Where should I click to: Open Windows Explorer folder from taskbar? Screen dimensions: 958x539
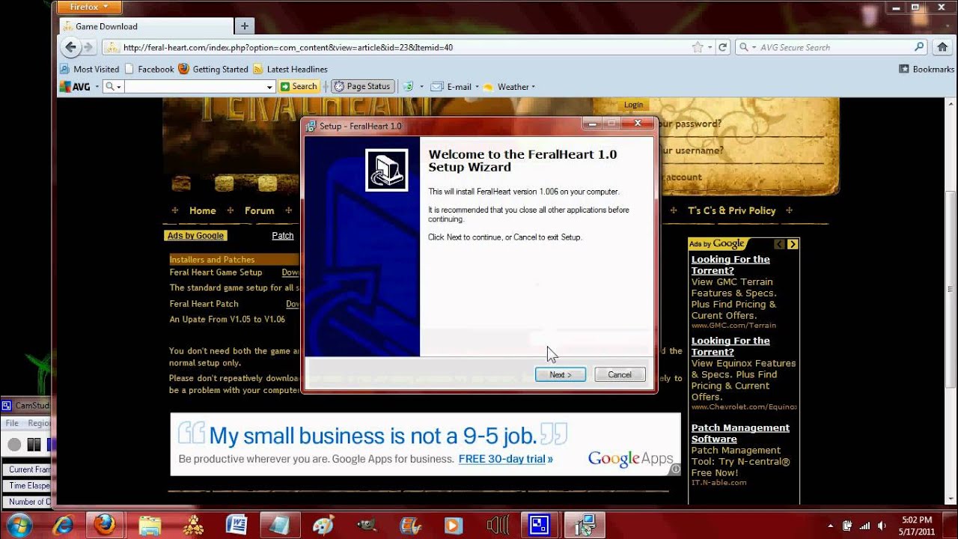coord(150,525)
